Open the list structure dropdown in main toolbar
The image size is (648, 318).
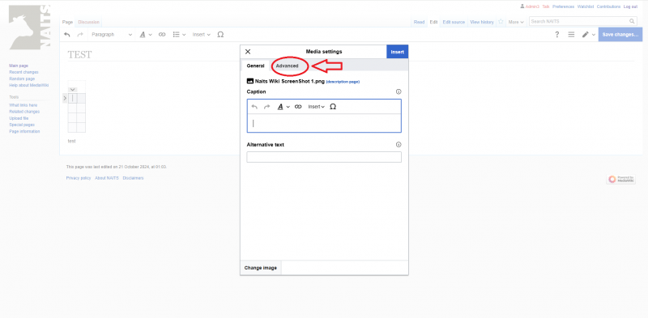[179, 35]
